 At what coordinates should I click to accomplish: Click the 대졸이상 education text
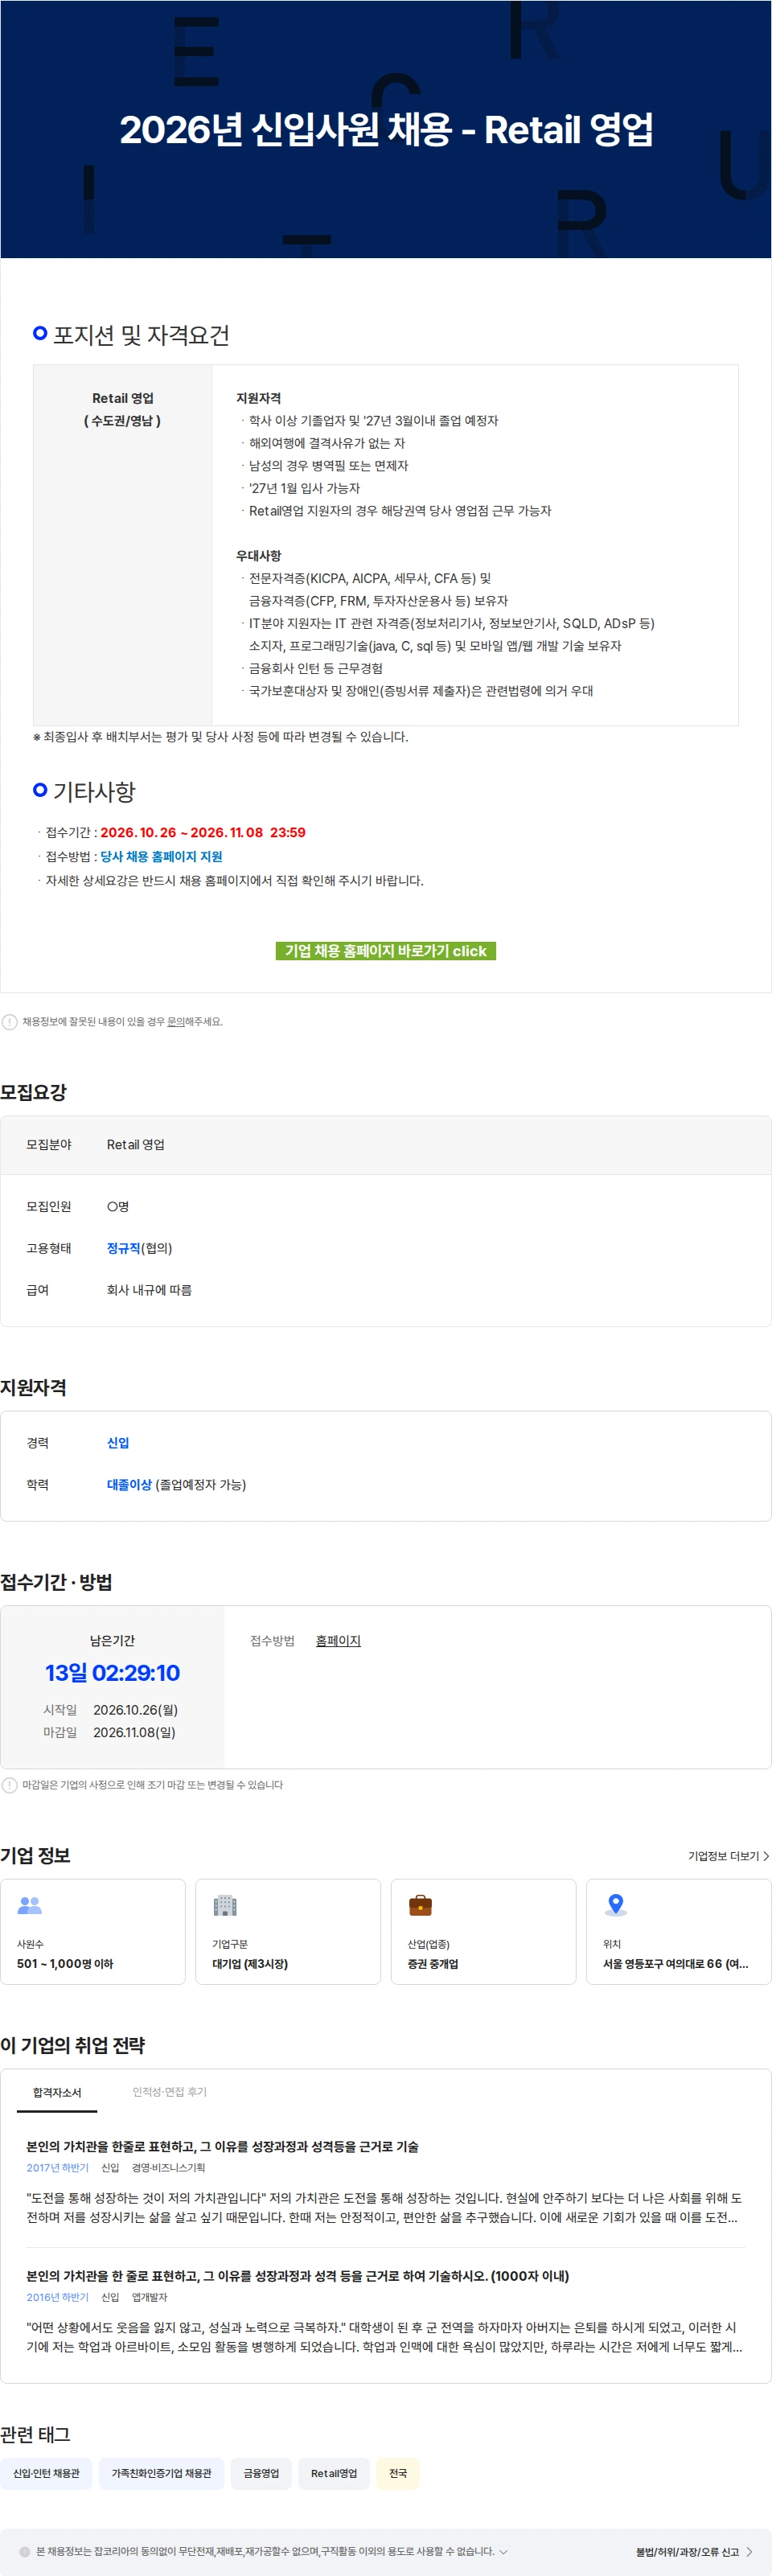(x=129, y=1484)
